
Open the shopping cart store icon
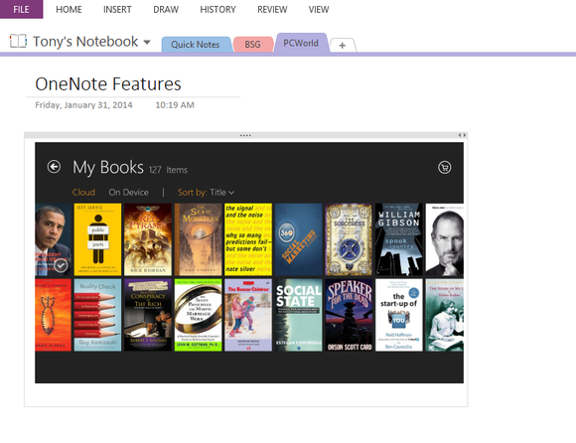445,168
